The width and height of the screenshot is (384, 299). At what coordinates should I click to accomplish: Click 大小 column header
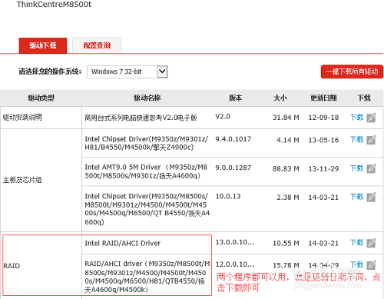click(280, 98)
